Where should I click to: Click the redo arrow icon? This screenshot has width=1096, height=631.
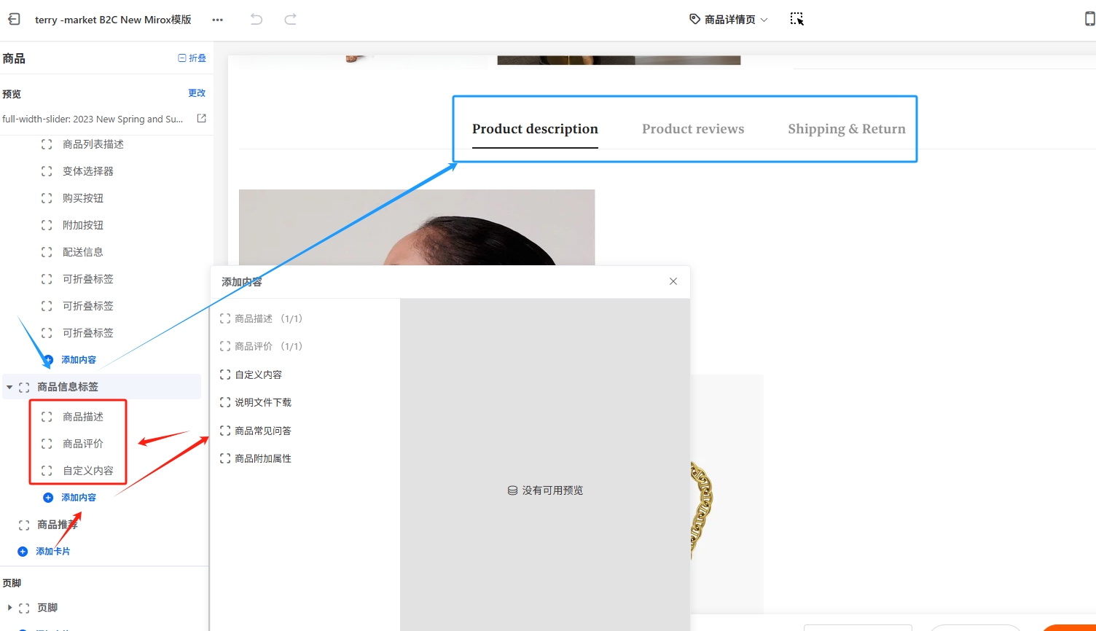[290, 20]
